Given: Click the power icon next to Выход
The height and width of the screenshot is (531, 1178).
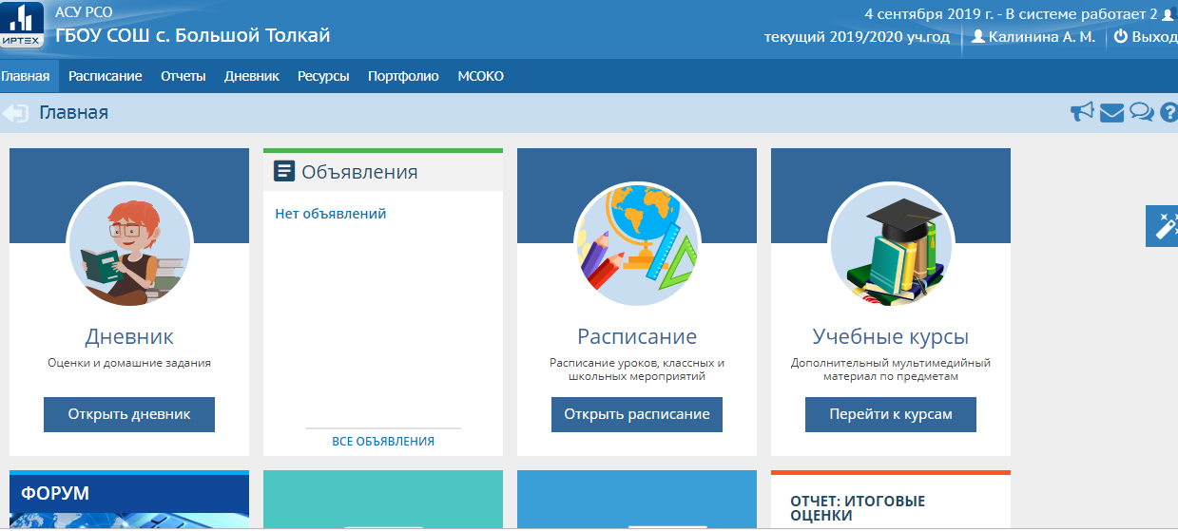Looking at the screenshot, I should click(x=1120, y=37).
